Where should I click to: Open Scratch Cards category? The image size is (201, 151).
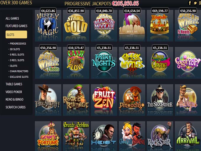point(15,107)
